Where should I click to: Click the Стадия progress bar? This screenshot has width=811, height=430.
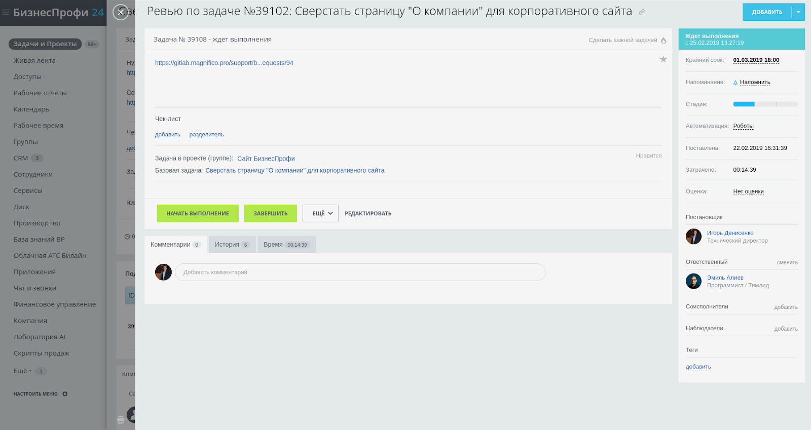coord(765,104)
